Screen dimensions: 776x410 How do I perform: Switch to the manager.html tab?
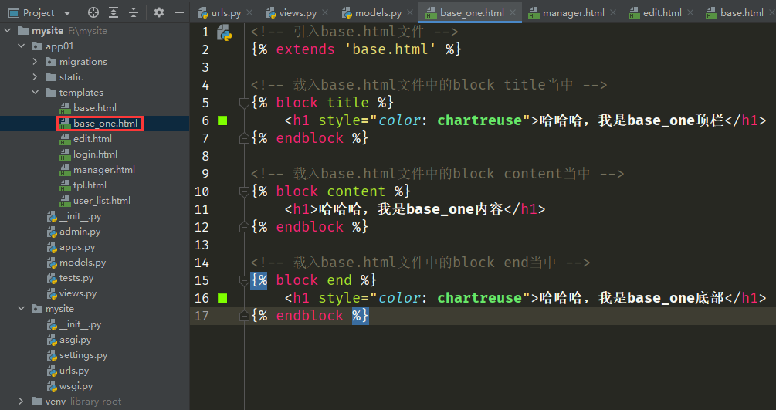[x=572, y=13]
